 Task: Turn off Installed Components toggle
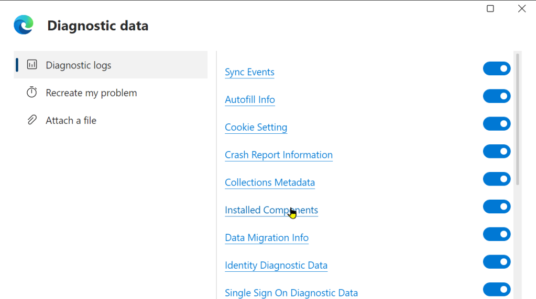496,206
